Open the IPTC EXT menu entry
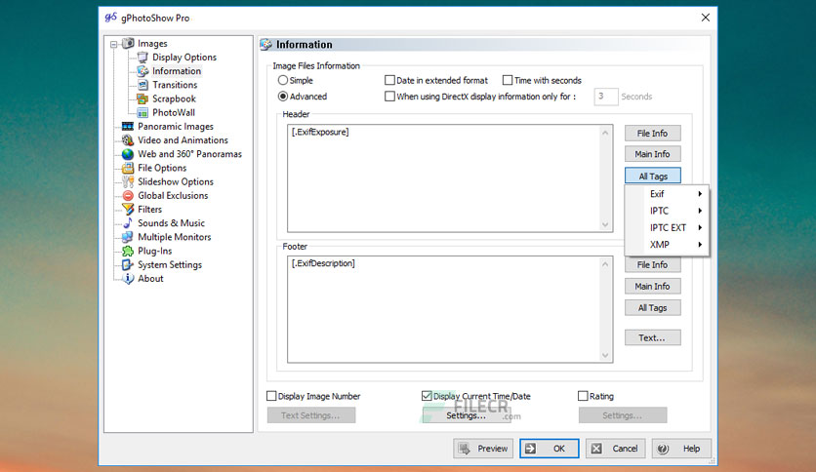Image resolution: width=816 pixels, height=472 pixels. coord(667,227)
